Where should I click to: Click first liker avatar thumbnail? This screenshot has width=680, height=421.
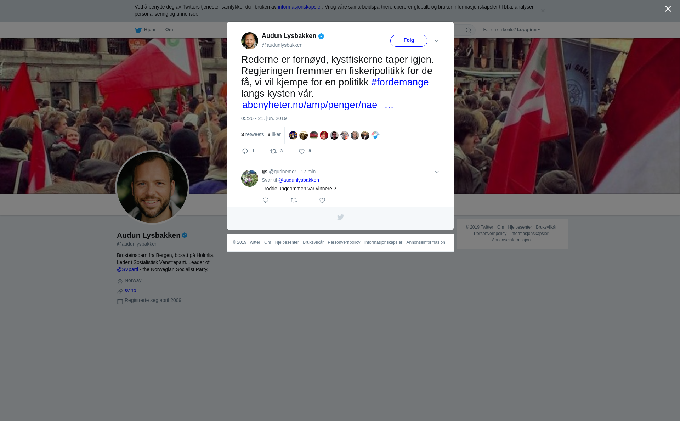(293, 135)
